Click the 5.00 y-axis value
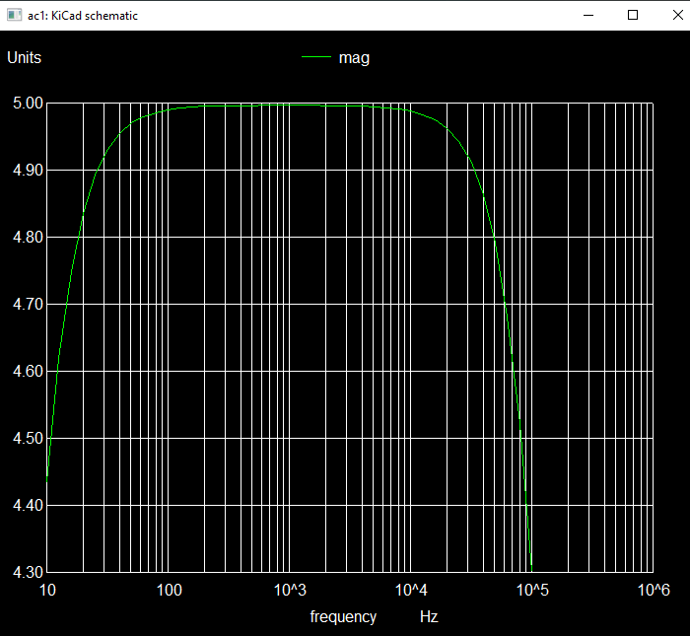690x636 pixels. [29, 103]
